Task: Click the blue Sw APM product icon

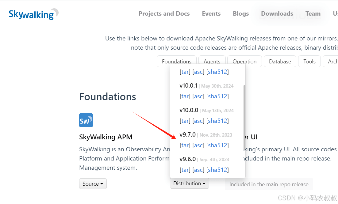Action: 86,120
